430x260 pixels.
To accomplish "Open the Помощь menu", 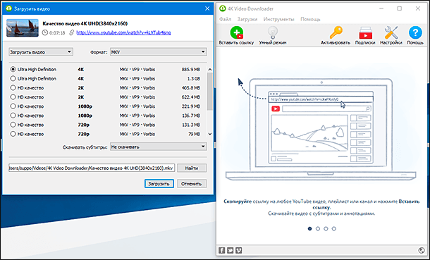I will [310, 19].
